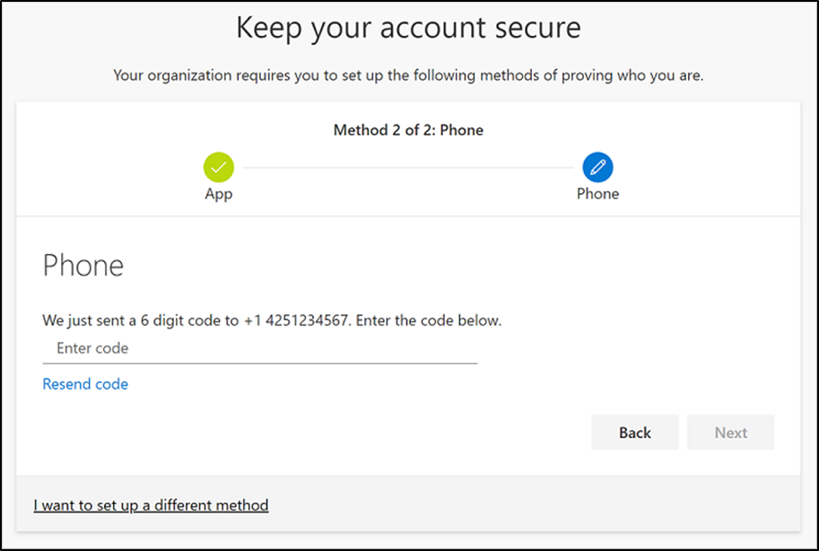Focus the Enter code input field
Viewport: 819px width, 551px height.
click(259, 348)
